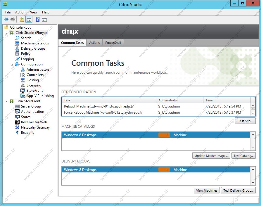Click the Machine Catalogs list scroll-up arrow

[253, 134]
